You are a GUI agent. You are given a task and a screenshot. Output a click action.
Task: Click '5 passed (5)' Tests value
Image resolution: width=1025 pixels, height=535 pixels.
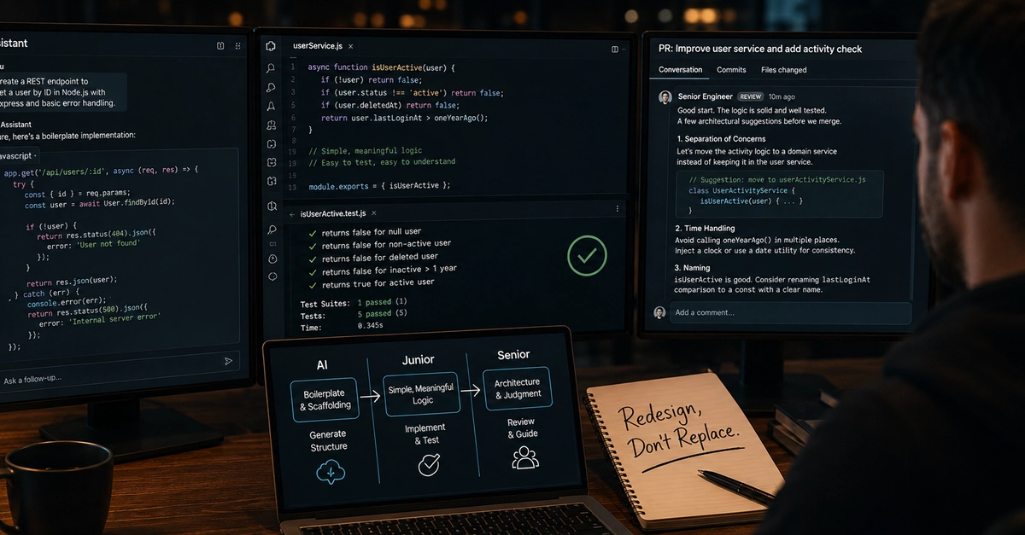382,314
